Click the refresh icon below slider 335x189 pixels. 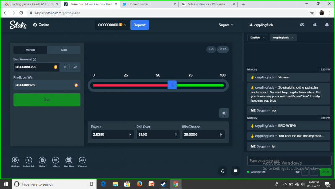point(224,113)
